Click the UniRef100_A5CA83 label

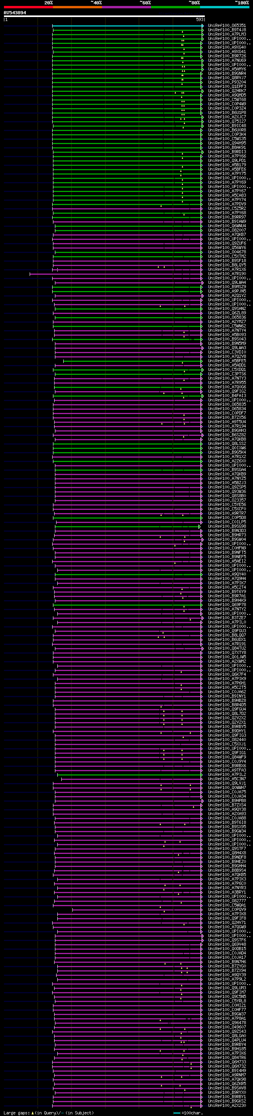pos(227,196)
